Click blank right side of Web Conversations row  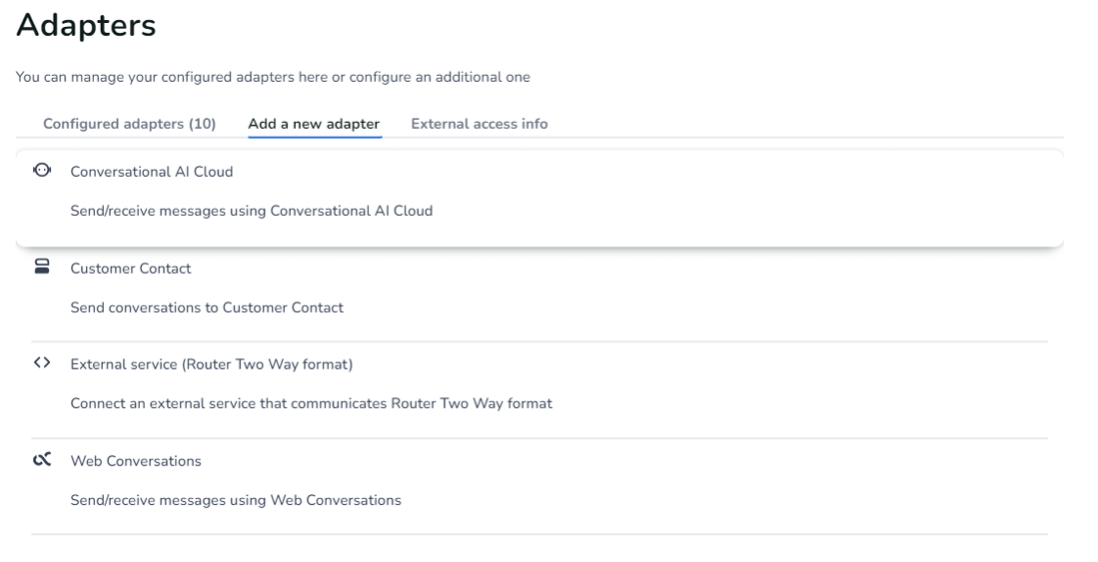click(x=799, y=481)
